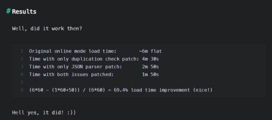Image resolution: width=272 pixels, height=120 pixels.
Task: Select line number 4 in the code block
Action: 22,74
